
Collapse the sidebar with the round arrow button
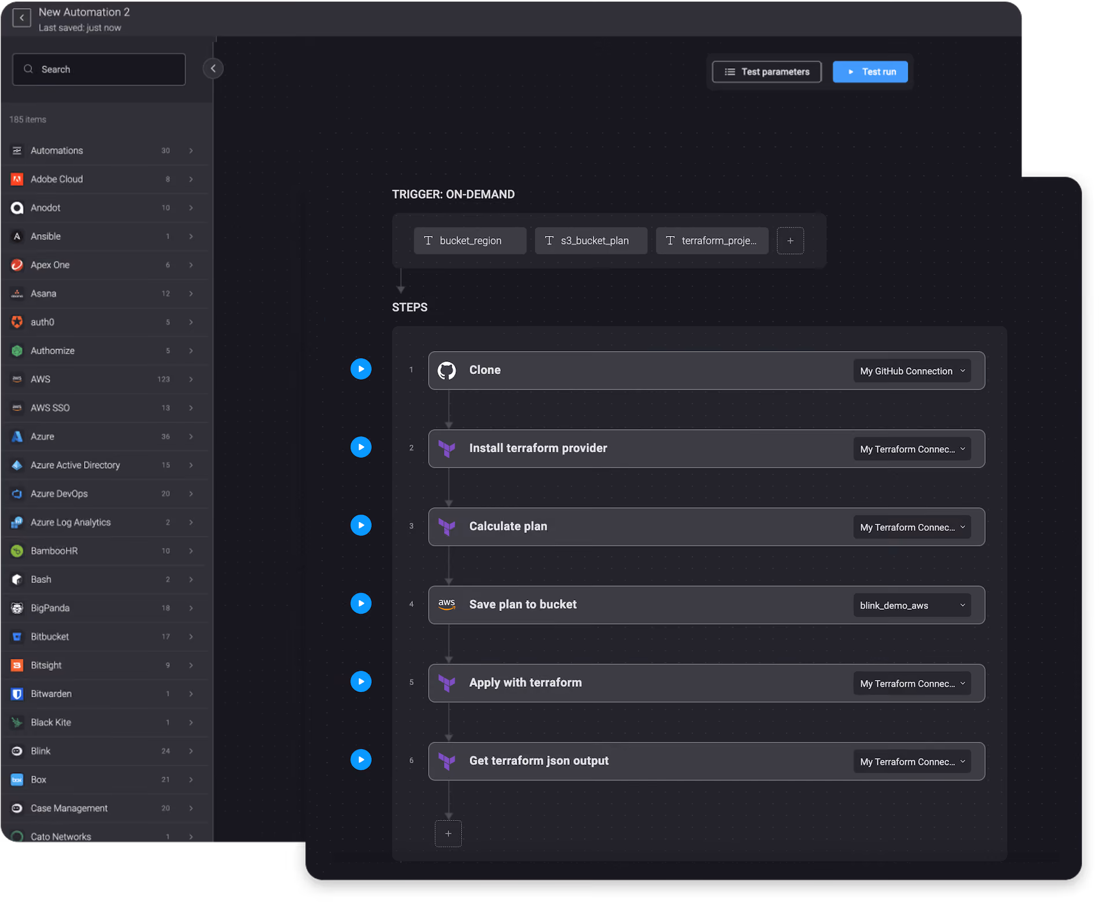213,69
